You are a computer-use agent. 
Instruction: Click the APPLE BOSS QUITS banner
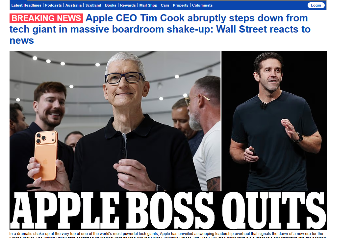[168, 210]
